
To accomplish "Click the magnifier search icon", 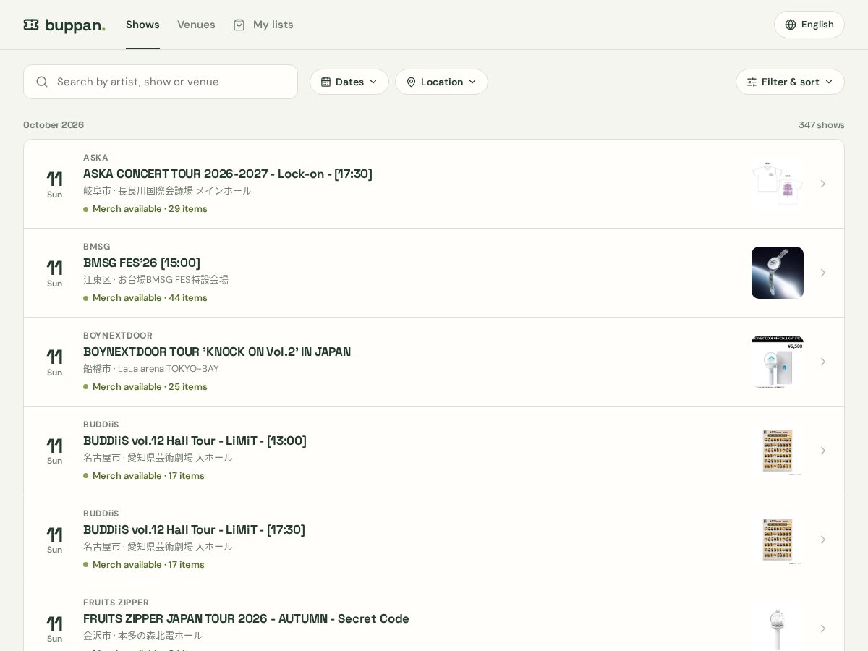I will (x=42, y=82).
